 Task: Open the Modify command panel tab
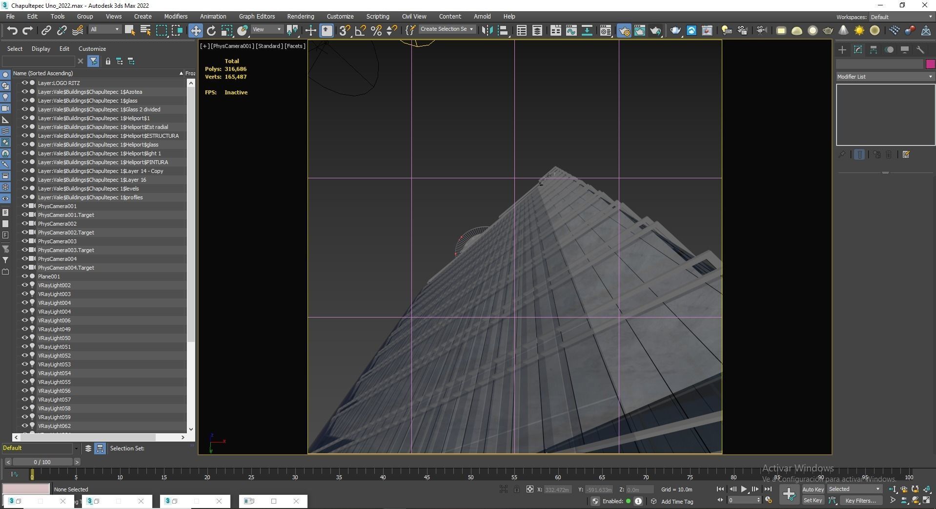[x=857, y=50]
